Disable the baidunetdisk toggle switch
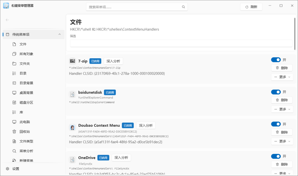The height and width of the screenshot is (176, 298). [276, 92]
